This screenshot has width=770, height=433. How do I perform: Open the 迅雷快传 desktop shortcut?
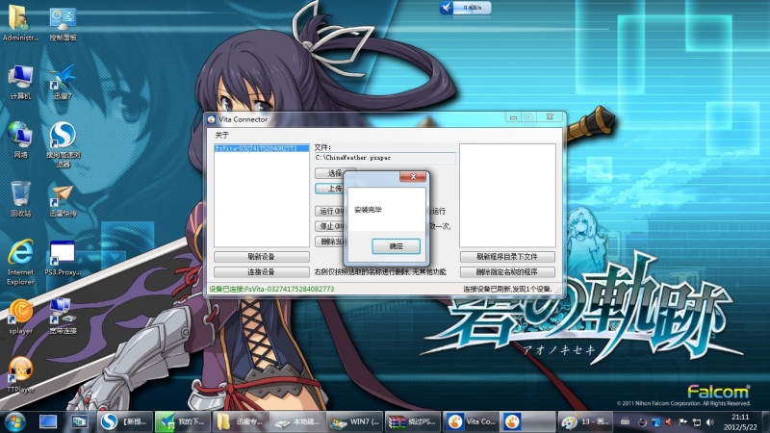tap(63, 199)
